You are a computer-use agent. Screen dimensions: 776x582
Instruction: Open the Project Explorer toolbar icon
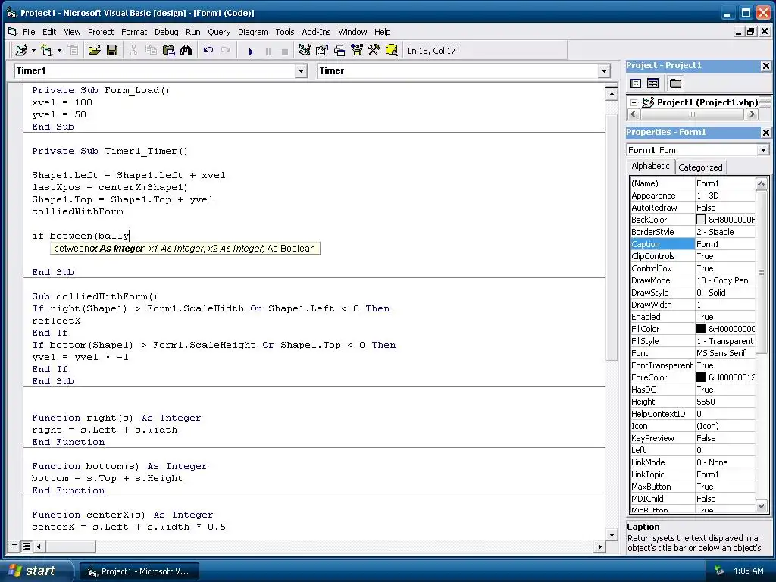click(x=305, y=50)
